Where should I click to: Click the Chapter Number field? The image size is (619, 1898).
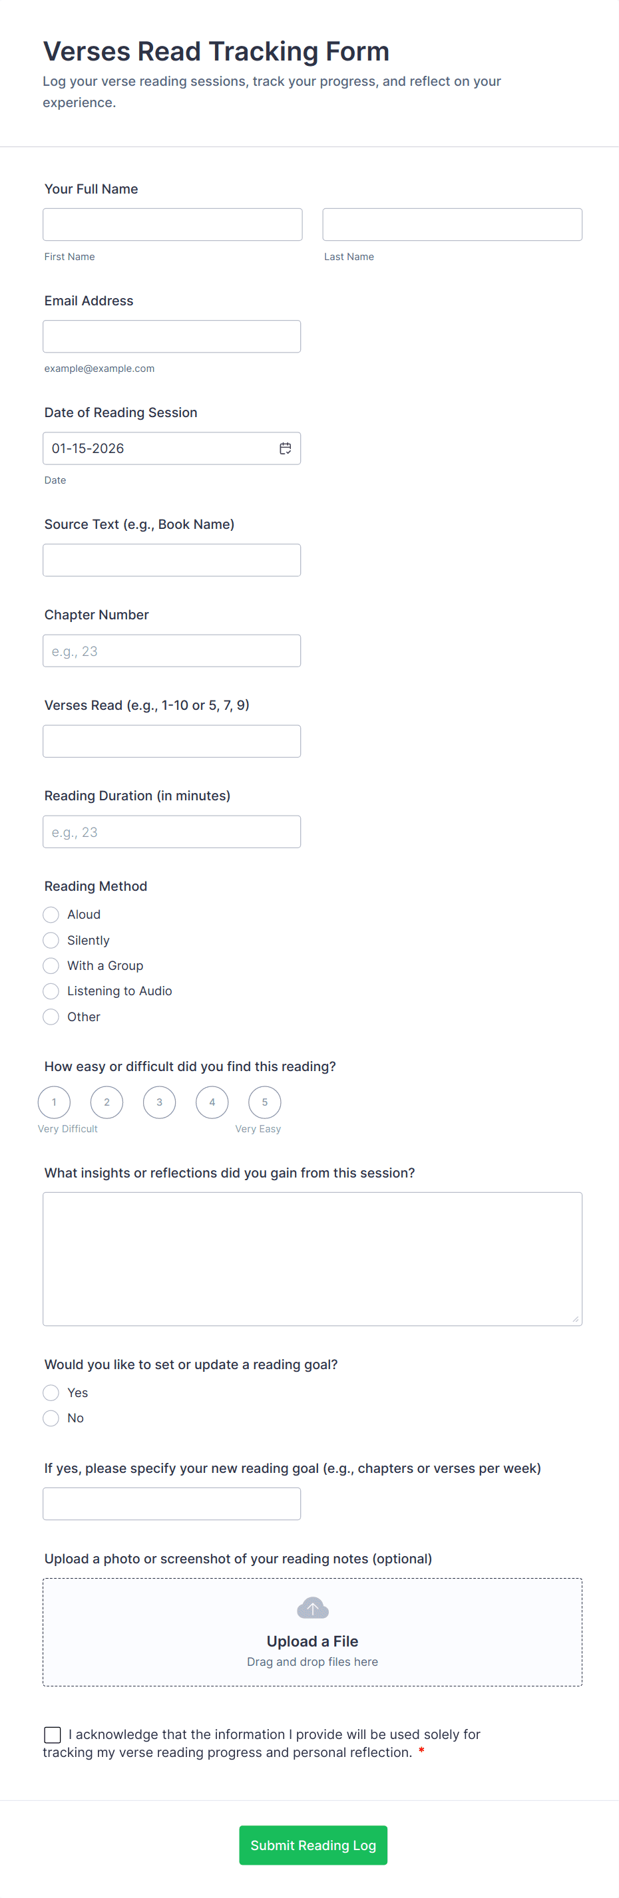tap(172, 651)
